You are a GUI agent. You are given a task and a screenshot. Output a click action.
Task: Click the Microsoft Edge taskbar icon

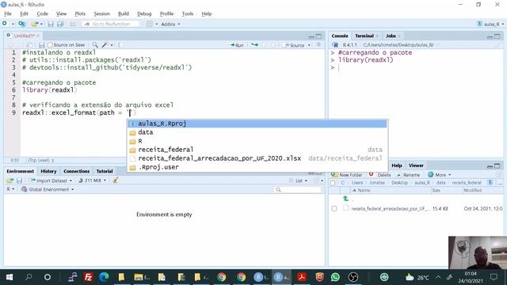pos(104,277)
